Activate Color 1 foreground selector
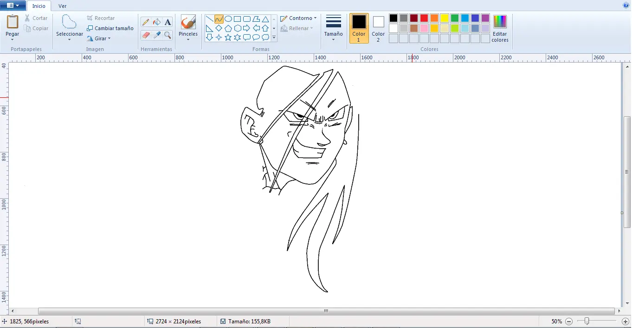Screen dimensions: 632x328 pyautogui.click(x=359, y=28)
